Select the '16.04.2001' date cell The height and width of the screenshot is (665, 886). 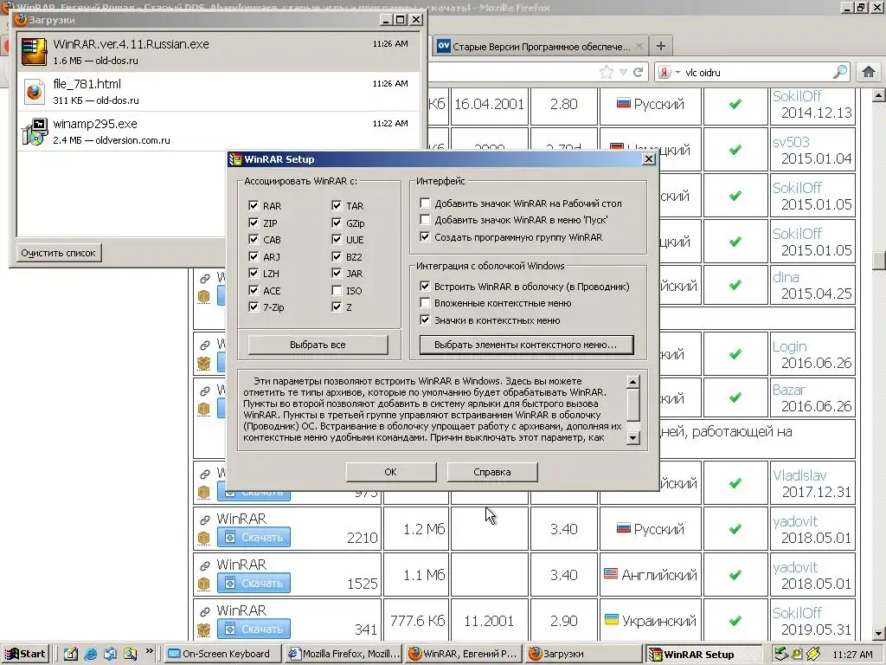coord(490,104)
